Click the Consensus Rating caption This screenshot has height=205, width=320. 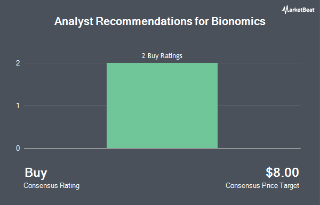pos(51,186)
